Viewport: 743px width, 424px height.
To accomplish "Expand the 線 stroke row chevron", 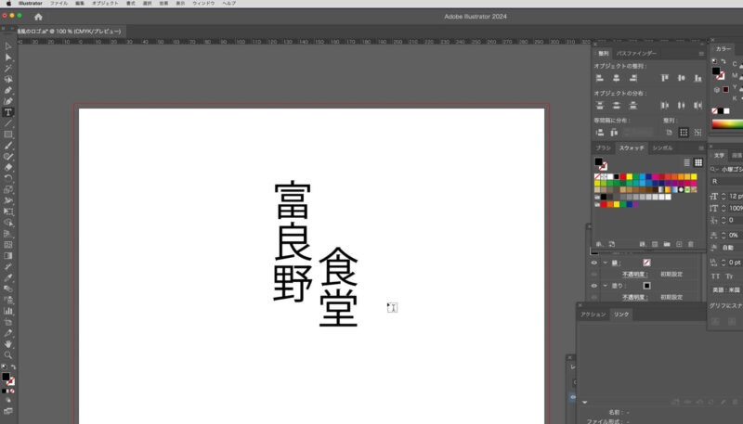I will tap(604, 263).
